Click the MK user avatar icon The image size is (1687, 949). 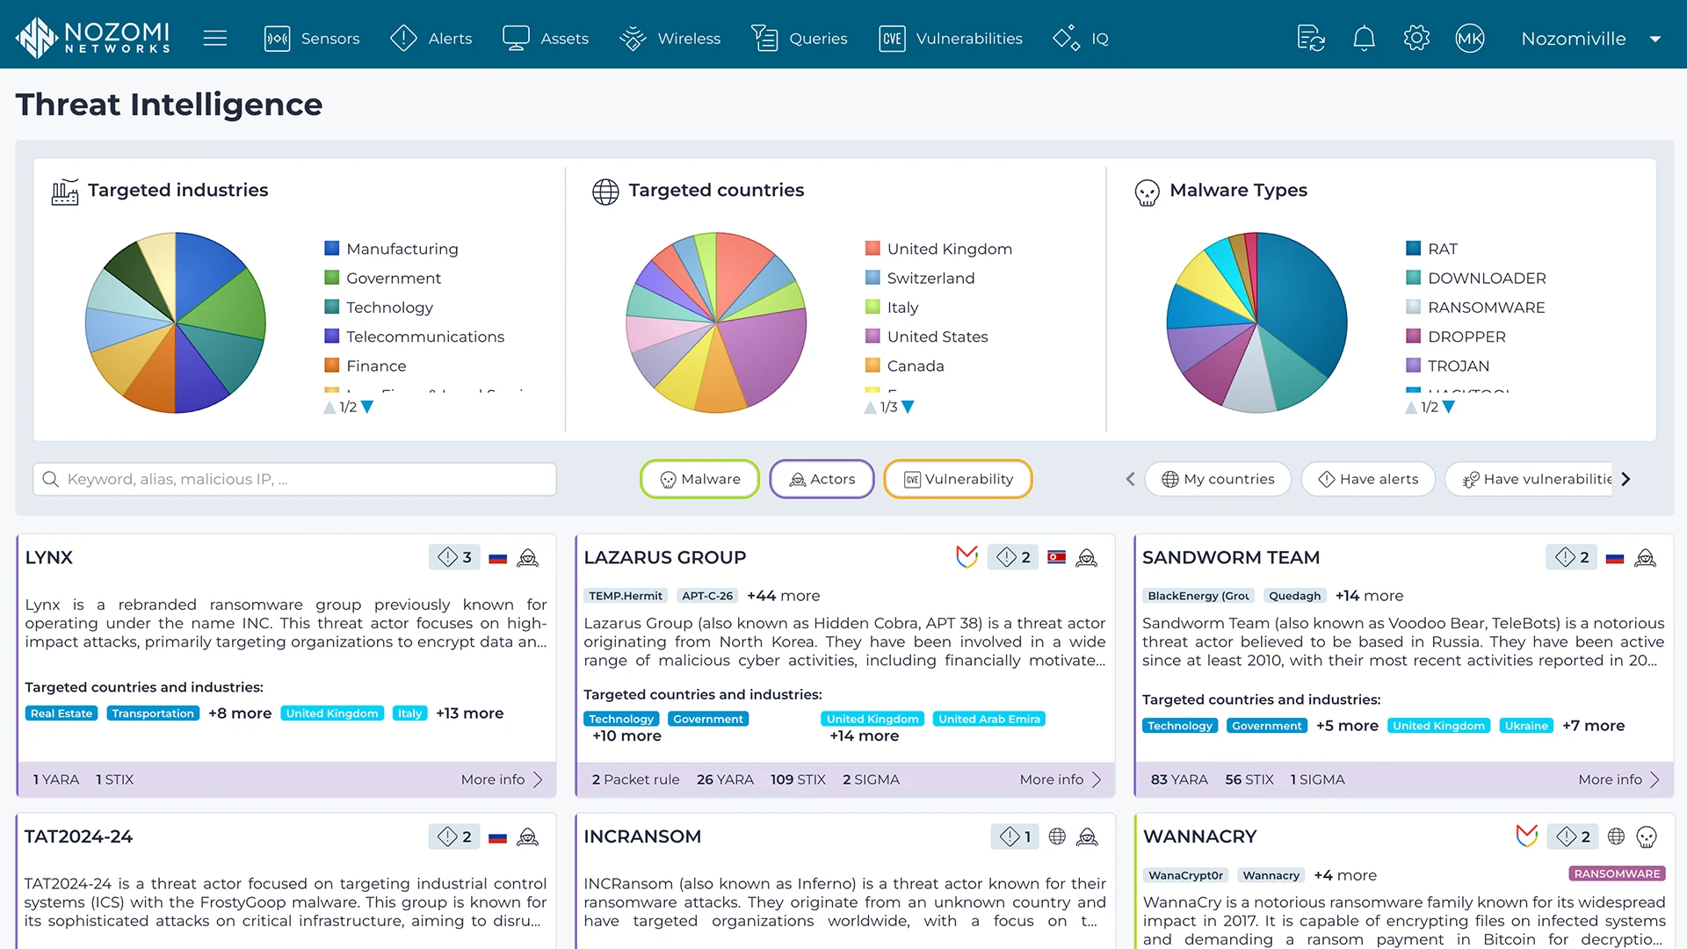[x=1469, y=38]
